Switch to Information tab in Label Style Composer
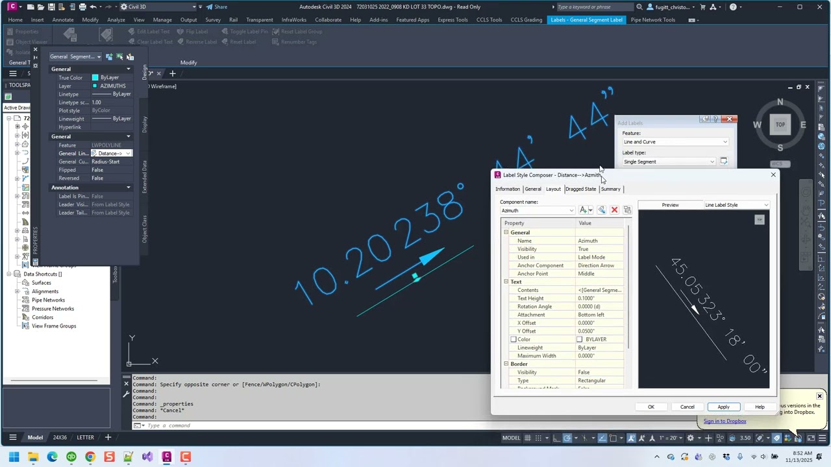The image size is (831, 467). tap(508, 189)
